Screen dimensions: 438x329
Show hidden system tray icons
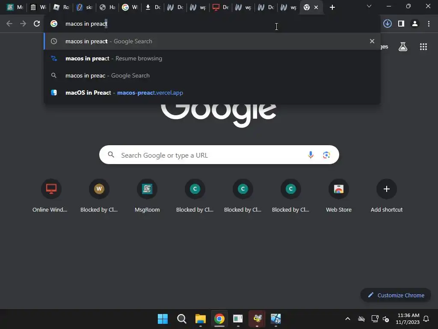point(347,319)
